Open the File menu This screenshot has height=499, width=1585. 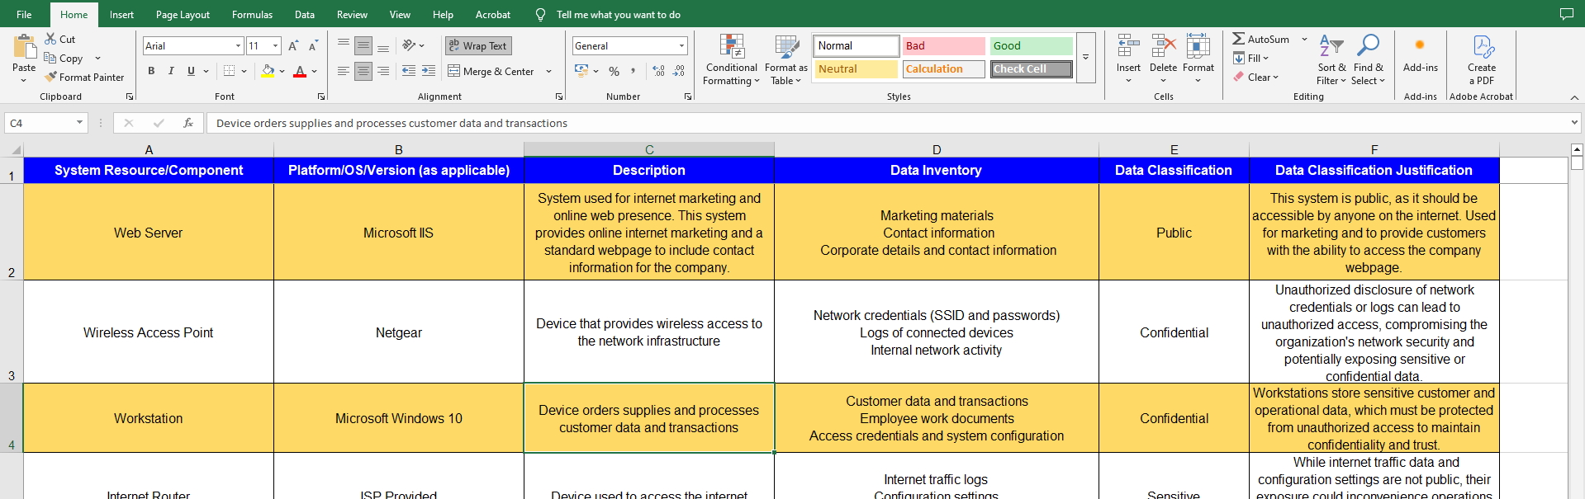point(24,14)
